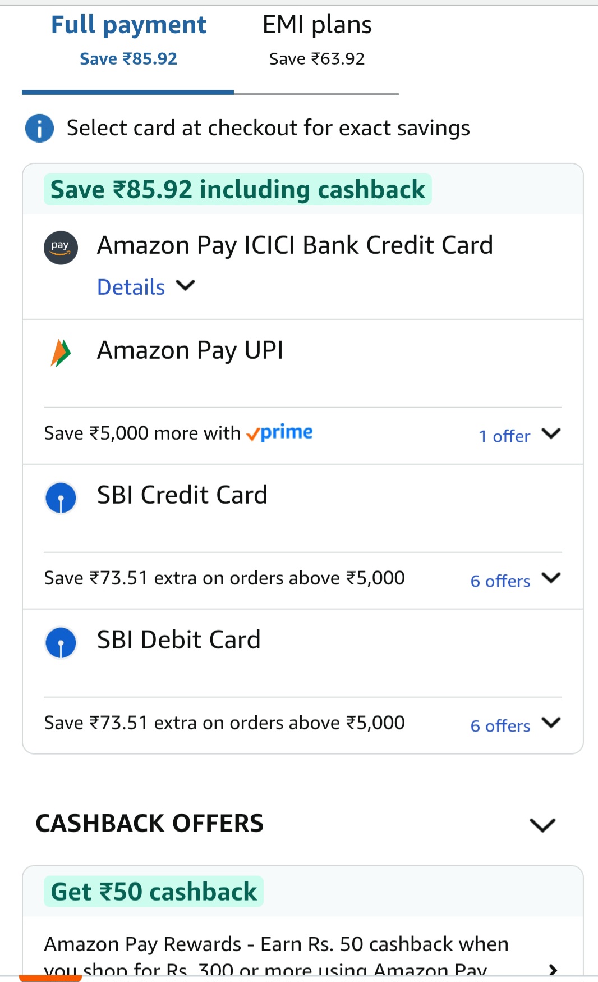Select Amazon Pay ICICI Bank Credit Card

tap(295, 246)
